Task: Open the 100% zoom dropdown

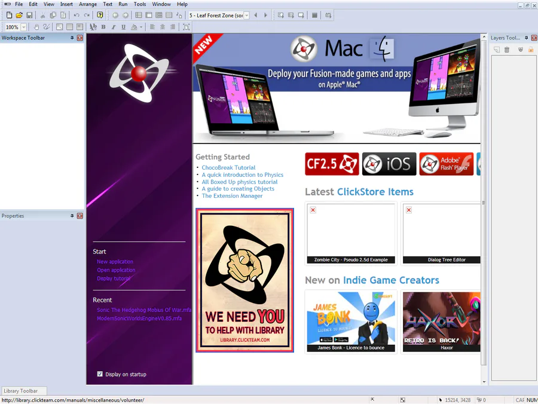Action: [24, 27]
